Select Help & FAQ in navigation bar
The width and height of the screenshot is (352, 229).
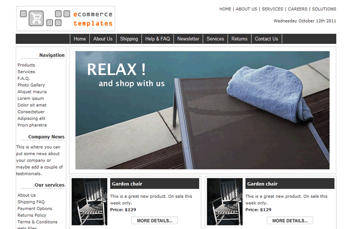tap(157, 39)
